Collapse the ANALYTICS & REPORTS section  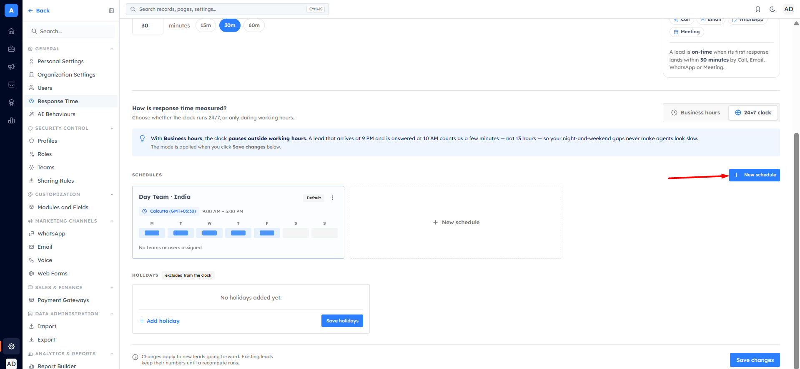(x=112, y=354)
